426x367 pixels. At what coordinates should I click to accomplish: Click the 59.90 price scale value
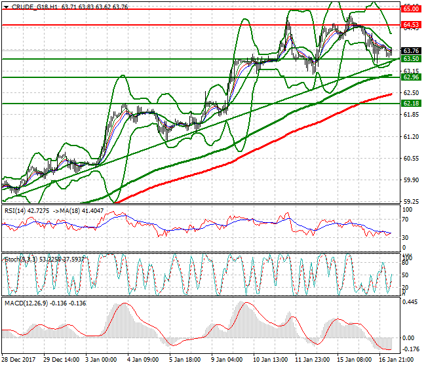(411, 180)
